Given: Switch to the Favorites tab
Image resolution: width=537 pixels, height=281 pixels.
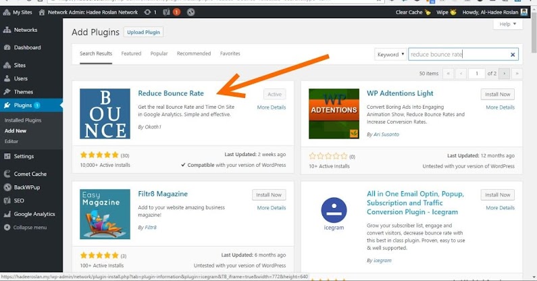Looking at the screenshot, I should (230, 53).
